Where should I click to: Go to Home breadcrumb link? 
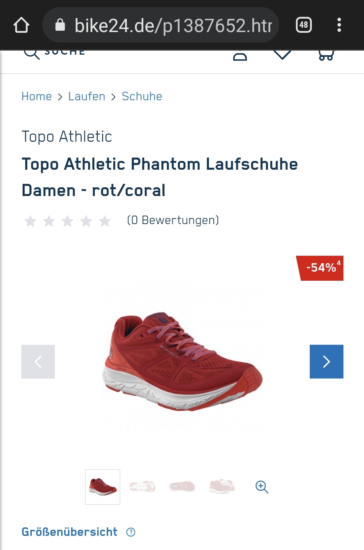[37, 97]
